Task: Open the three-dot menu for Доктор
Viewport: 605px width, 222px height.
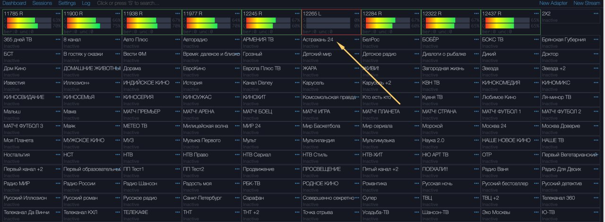Action: (596, 54)
